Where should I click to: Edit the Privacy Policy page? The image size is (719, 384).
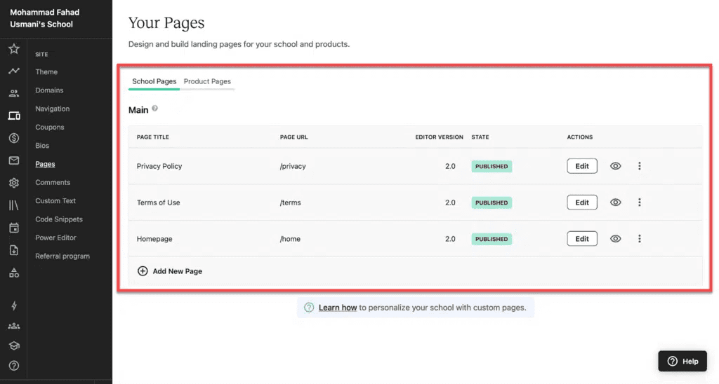tap(582, 166)
